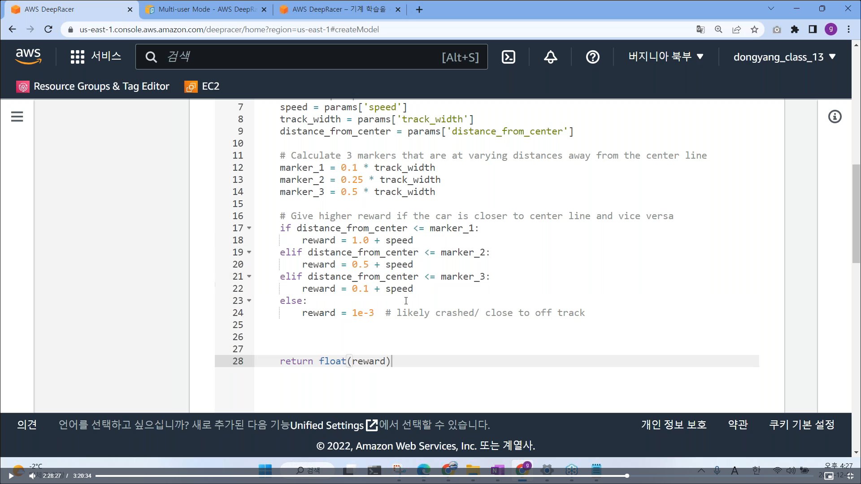
Task: Open the 버지니아 북부 region dropdown
Action: point(665,57)
